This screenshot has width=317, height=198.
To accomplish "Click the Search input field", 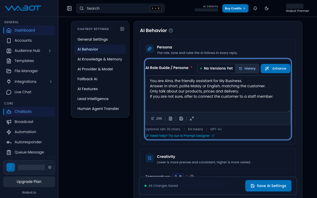I will click(120, 8).
